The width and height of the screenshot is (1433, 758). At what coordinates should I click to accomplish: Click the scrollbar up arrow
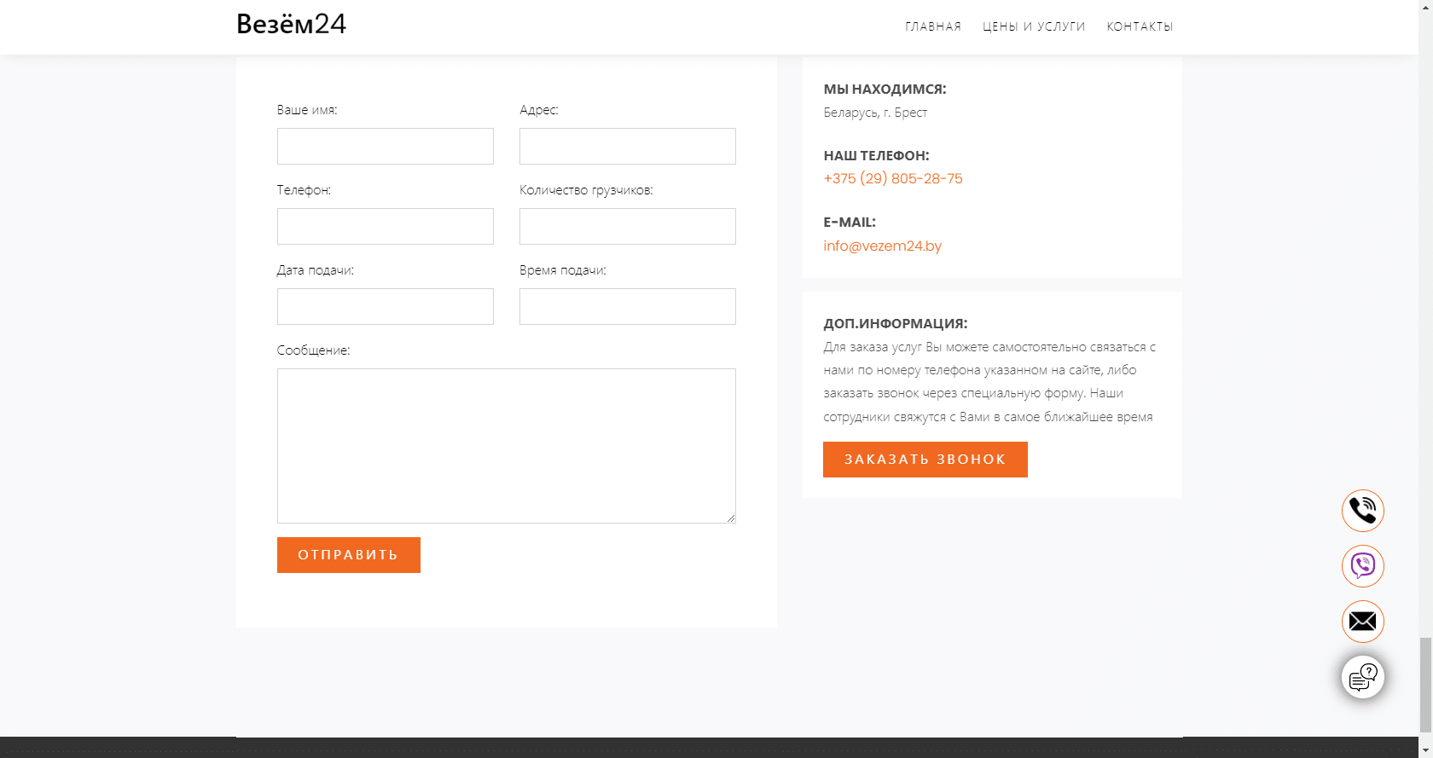pyautogui.click(x=1425, y=7)
